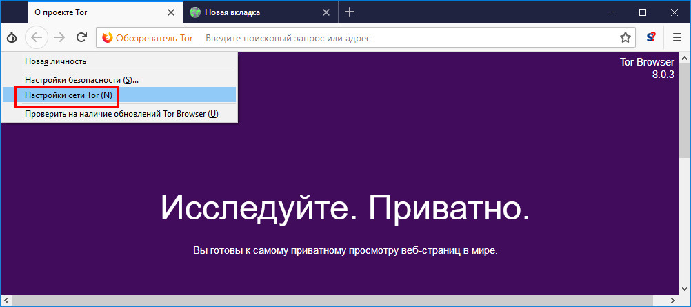Click the "Обозреватель Tor" identity label
Viewport: 691px width, 307px height.
click(154, 38)
